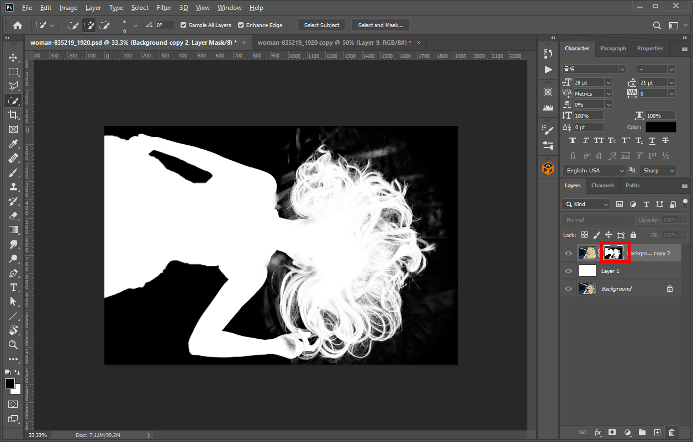Pick the Eyedropper tool

tap(13, 144)
